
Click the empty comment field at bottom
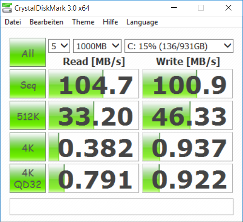pos(121,207)
